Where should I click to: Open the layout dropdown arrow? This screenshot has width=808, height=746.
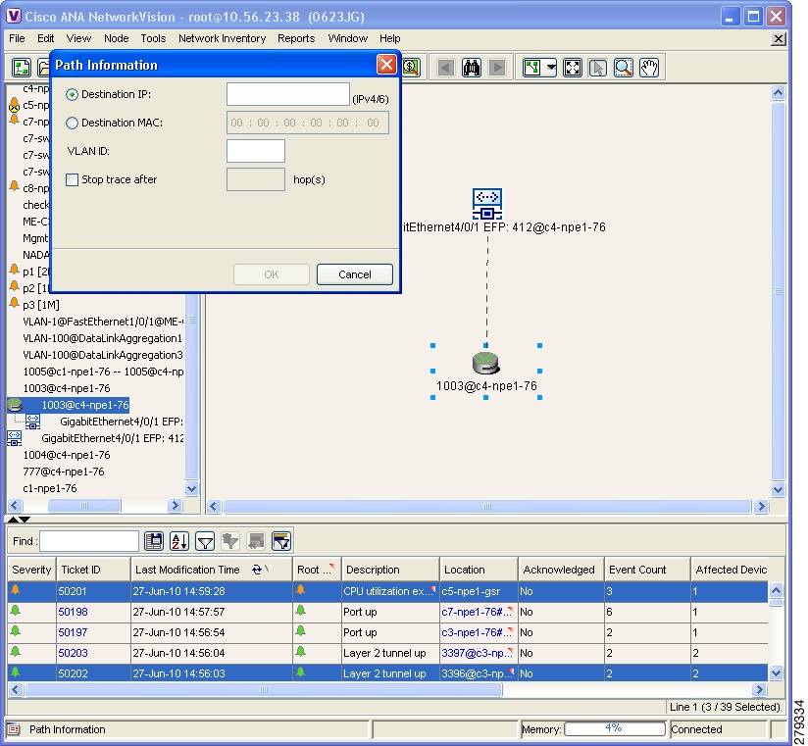click(551, 68)
